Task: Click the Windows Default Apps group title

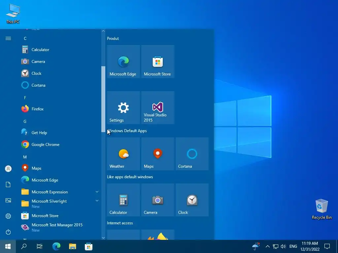Action: click(127, 131)
